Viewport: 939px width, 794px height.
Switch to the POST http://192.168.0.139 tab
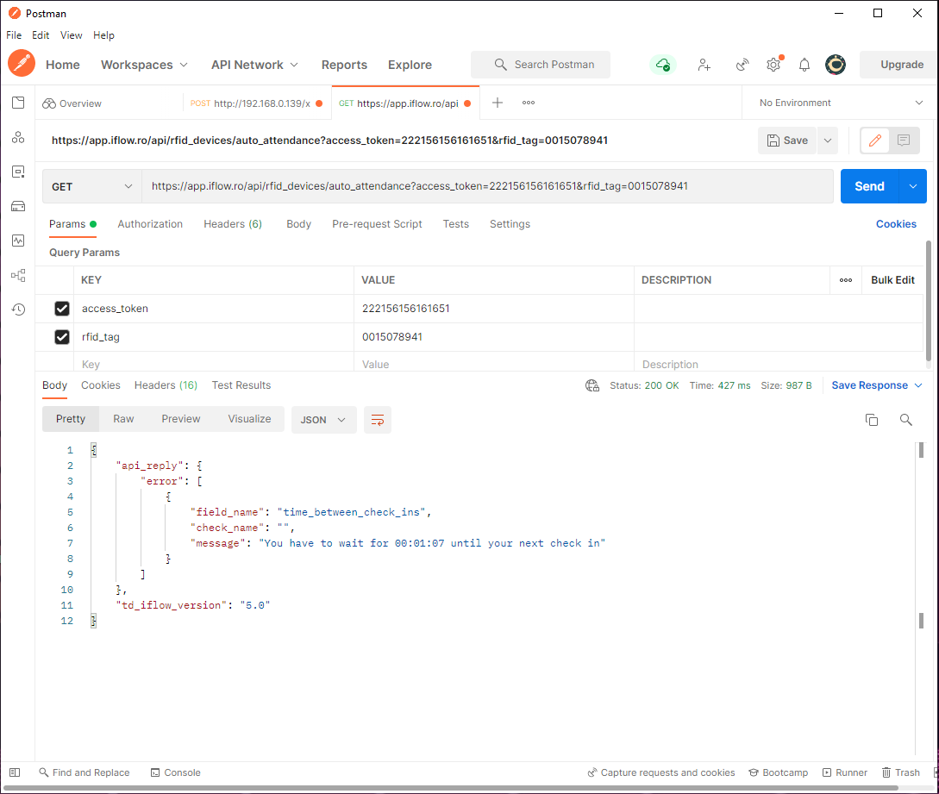click(256, 103)
